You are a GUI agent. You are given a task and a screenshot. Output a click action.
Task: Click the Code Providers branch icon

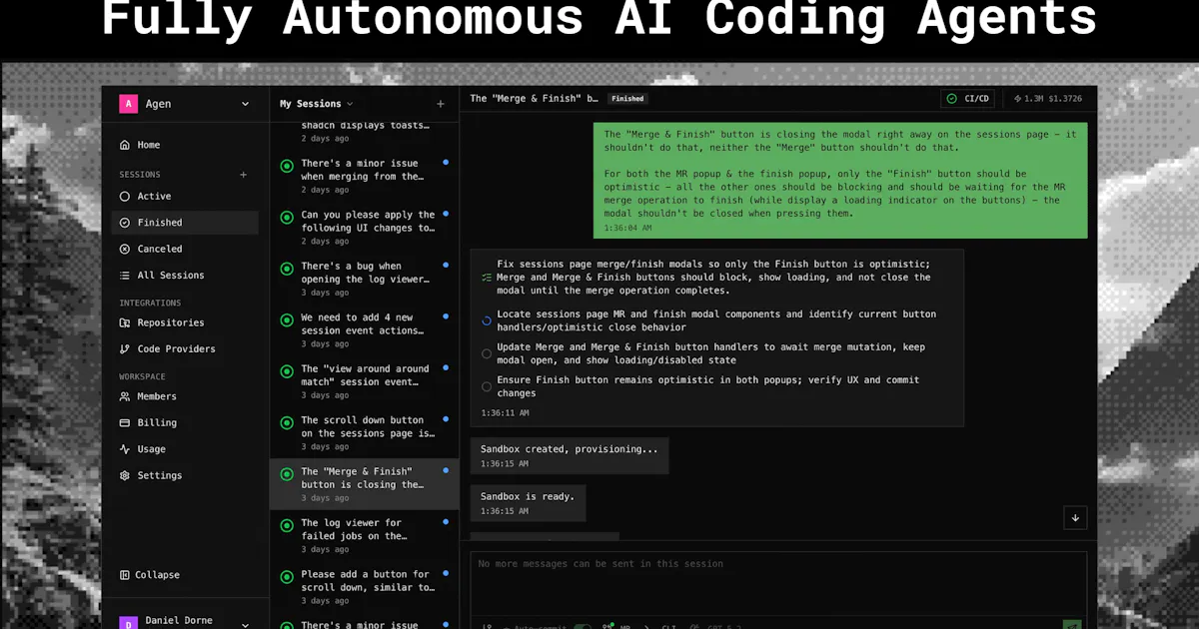[125, 348]
